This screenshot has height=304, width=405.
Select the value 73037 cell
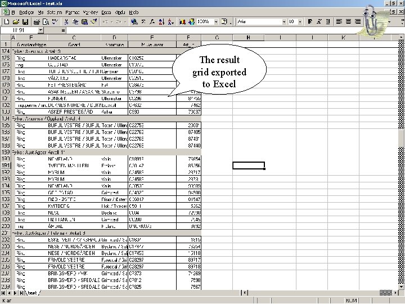coord(189,112)
